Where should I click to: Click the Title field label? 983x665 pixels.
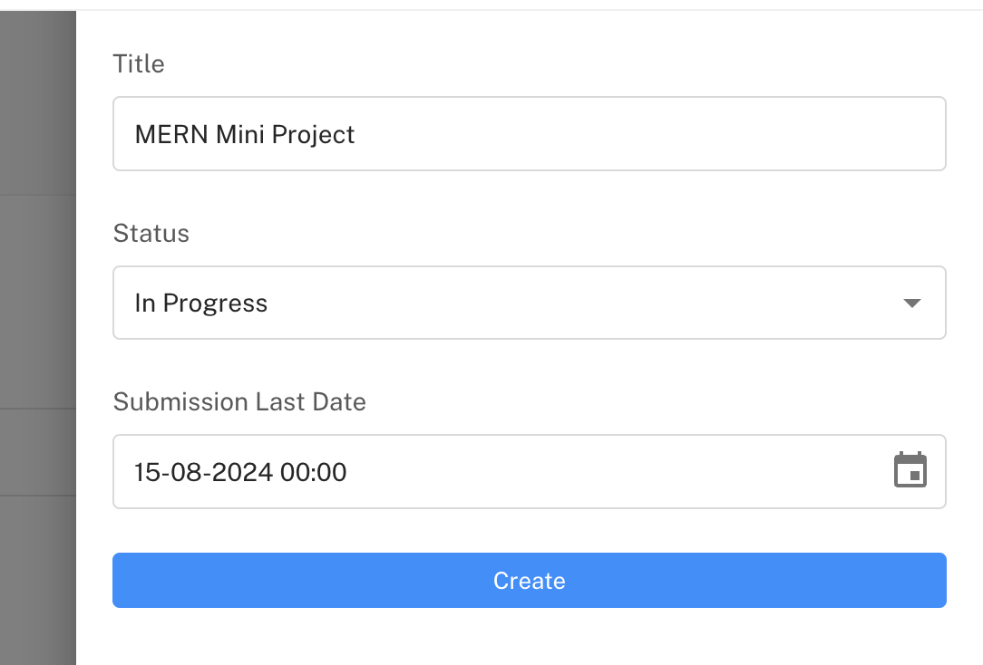point(139,64)
